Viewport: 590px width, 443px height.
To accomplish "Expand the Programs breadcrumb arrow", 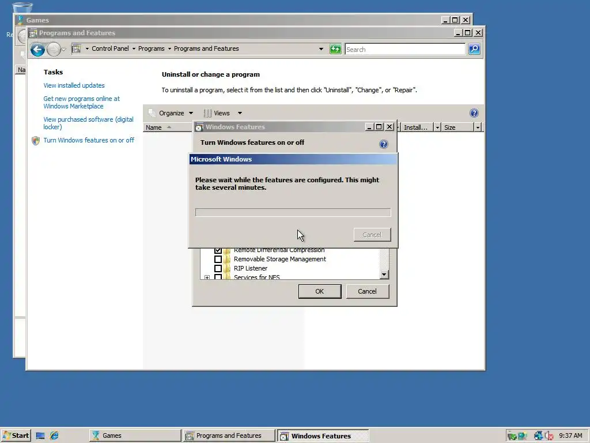I will pos(169,49).
